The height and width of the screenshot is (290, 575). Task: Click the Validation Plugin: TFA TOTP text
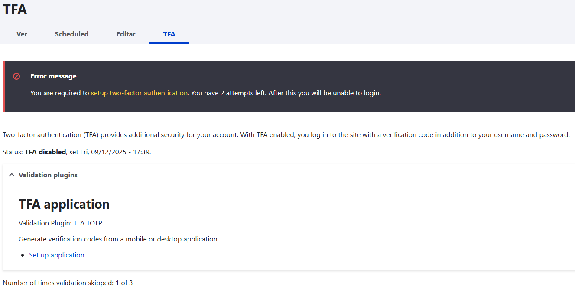(x=60, y=223)
